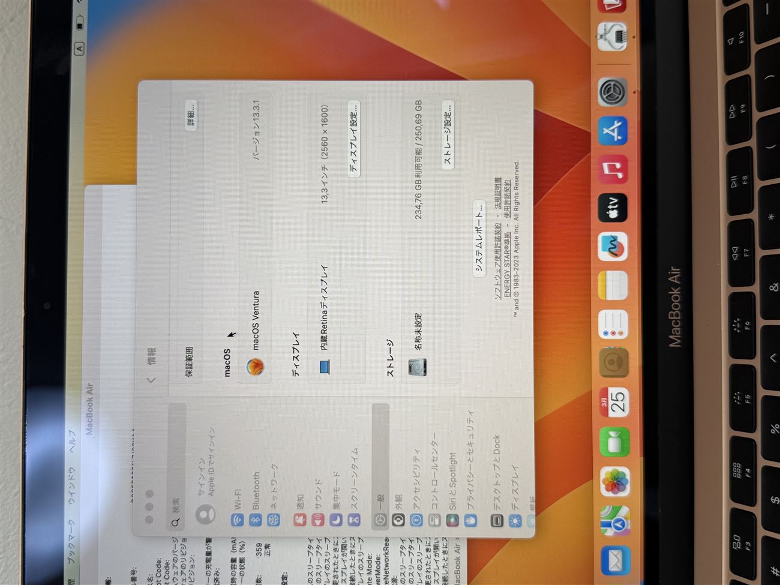Click the macOS Ventura text
This screenshot has height=585, width=780.
tap(256, 320)
